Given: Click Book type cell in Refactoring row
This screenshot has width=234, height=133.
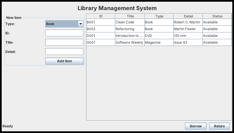Looking at the screenshot, I should [x=159, y=29].
